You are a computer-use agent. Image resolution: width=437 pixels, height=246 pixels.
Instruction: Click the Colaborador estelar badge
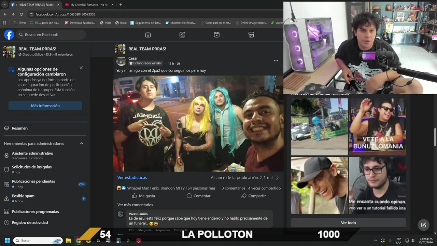click(145, 63)
